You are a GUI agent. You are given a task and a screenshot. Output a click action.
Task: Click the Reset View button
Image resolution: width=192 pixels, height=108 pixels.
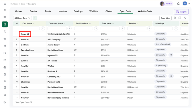(165, 18)
